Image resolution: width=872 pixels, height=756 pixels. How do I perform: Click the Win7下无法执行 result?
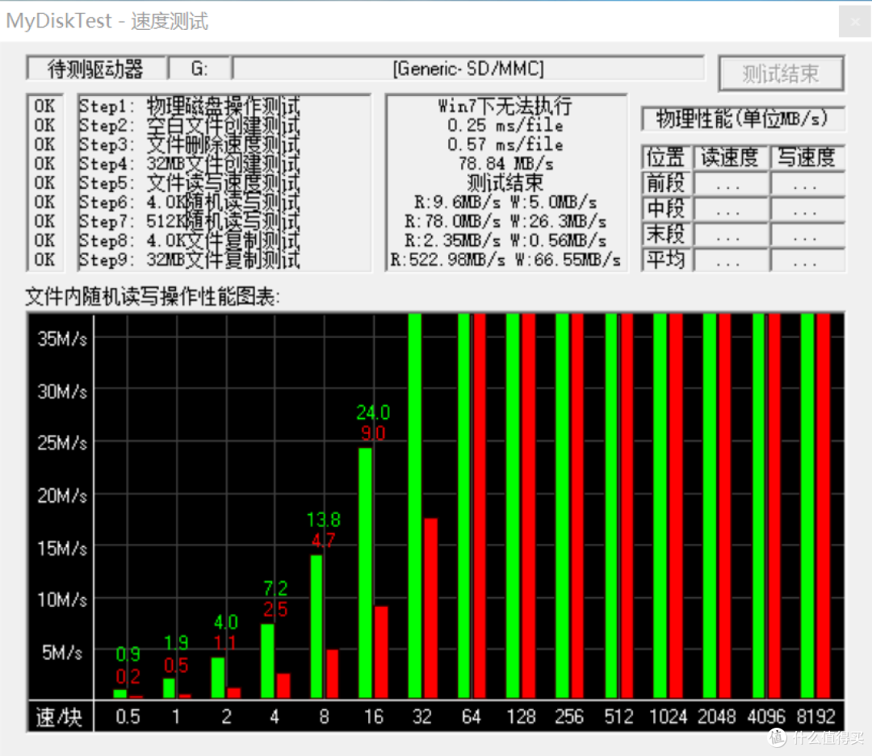pos(505,106)
